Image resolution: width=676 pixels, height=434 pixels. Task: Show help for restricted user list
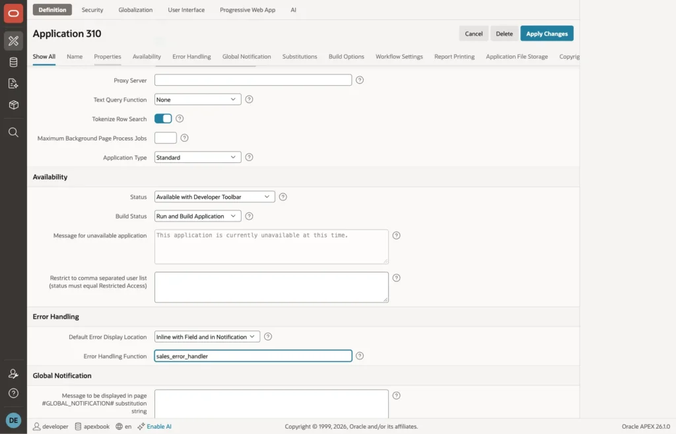point(396,278)
